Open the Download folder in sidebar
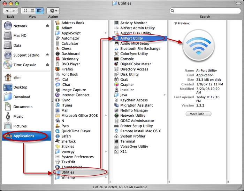 (x=26, y=97)
